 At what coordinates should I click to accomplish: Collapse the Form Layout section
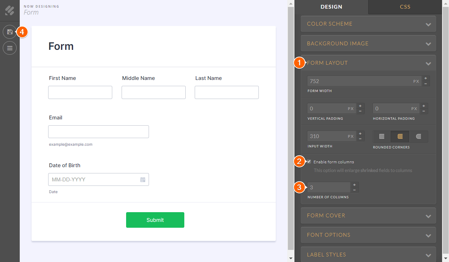click(x=368, y=63)
